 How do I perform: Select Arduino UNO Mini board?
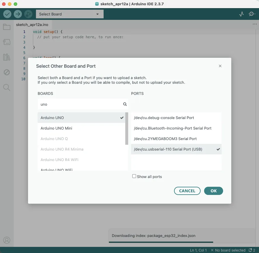81,128
